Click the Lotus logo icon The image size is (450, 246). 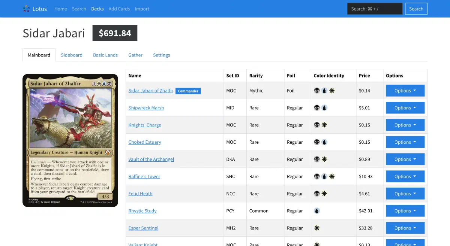click(26, 9)
